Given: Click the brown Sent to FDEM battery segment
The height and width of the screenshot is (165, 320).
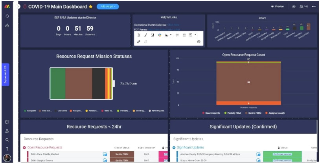Looking at the screenshot, I should [79, 83].
